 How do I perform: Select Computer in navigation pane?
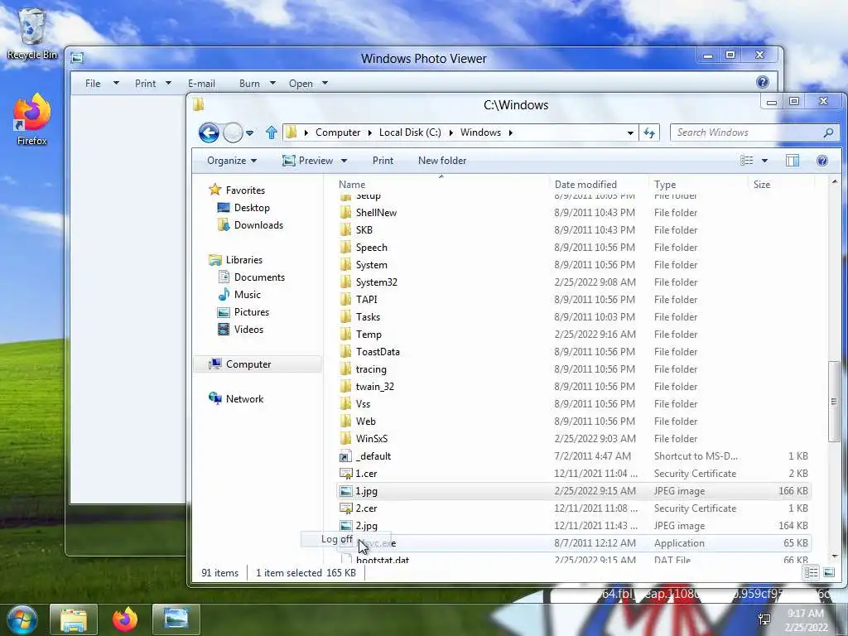[x=257, y=364]
